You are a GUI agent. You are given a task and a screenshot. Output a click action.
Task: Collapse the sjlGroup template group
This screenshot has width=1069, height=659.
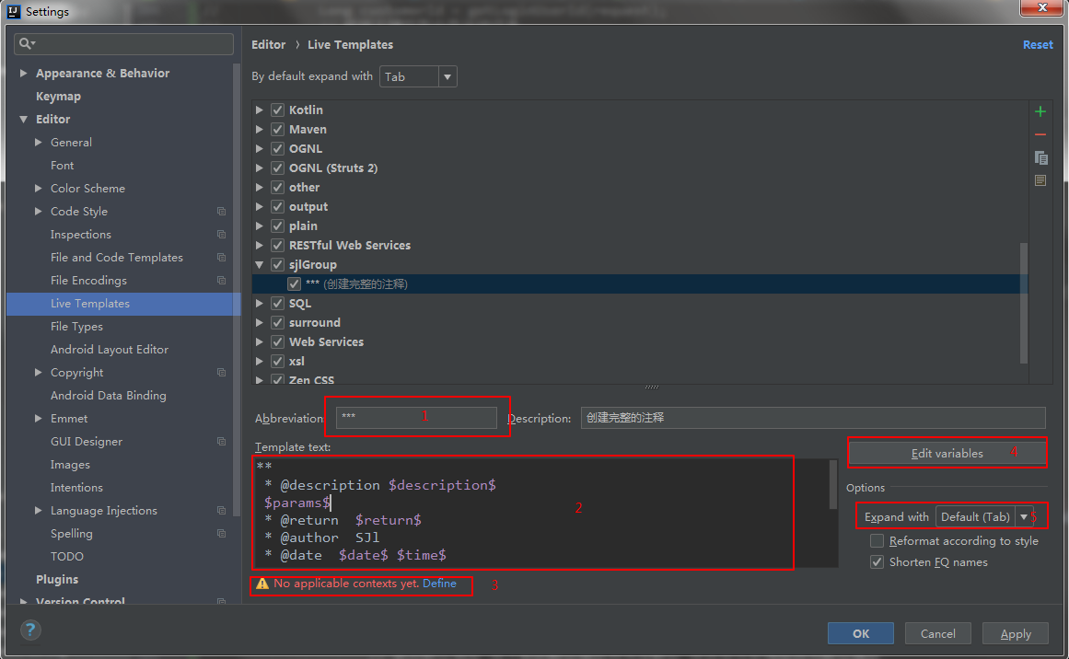[x=260, y=265]
